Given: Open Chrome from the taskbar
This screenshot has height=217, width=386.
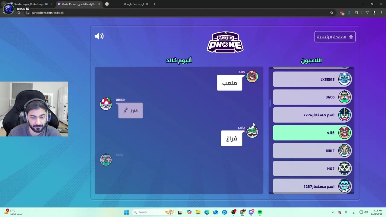Looking at the screenshot, I should click(x=242, y=212).
